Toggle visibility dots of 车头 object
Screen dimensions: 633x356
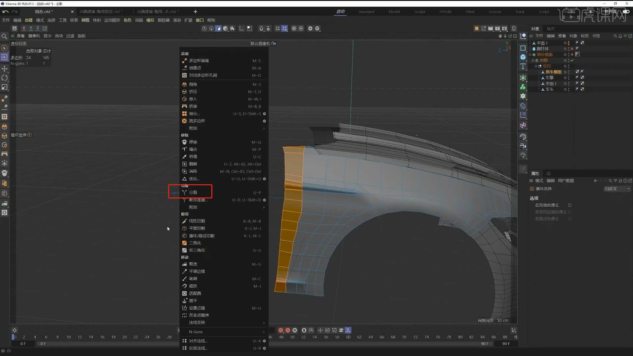(x=568, y=89)
